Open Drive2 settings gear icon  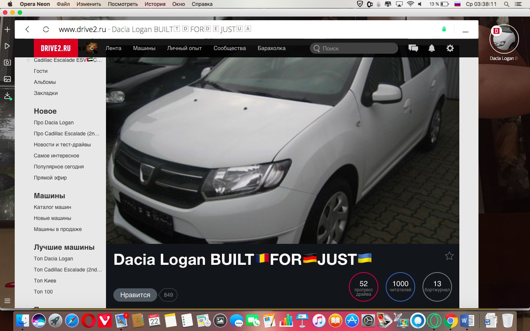tap(450, 48)
